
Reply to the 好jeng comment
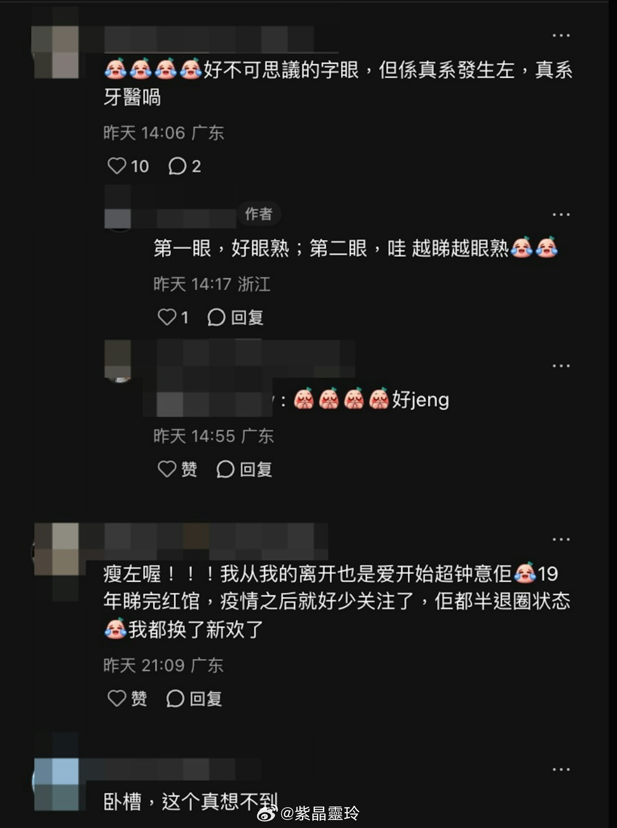pos(244,469)
